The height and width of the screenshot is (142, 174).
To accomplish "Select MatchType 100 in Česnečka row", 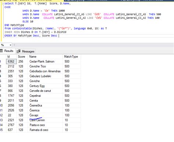I will coord(72,105).
